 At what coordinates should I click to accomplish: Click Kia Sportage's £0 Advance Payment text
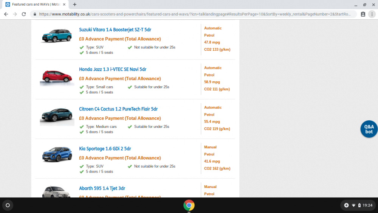click(x=120, y=158)
